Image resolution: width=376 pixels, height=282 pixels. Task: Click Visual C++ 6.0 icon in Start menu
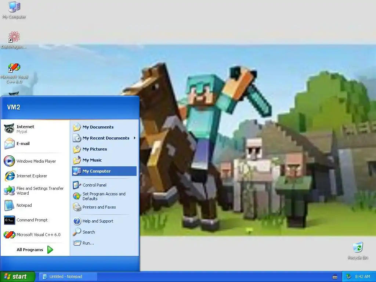9,235
